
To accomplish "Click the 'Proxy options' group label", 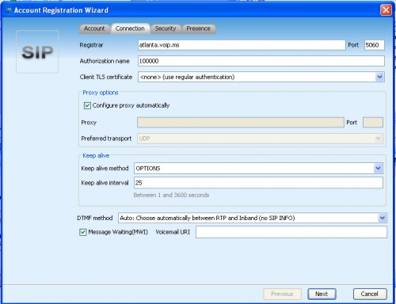I will coord(101,93).
